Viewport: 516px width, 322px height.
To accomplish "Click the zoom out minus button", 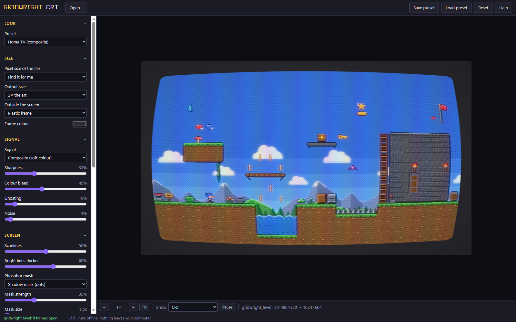I will pyautogui.click(x=104, y=307).
